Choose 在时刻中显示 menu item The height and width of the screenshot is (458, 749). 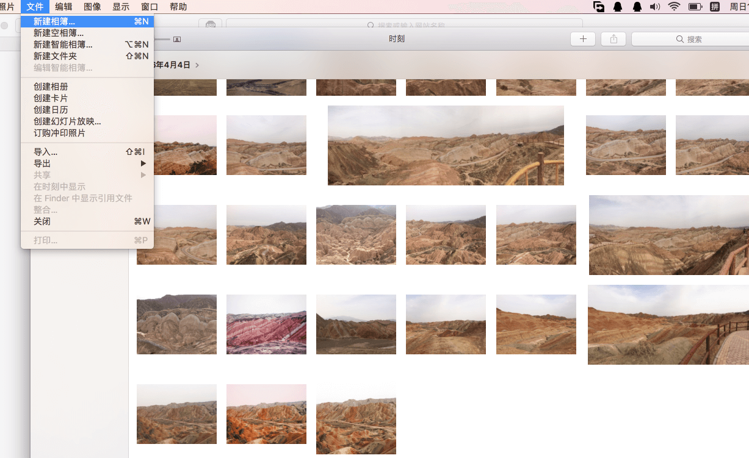[87, 187]
